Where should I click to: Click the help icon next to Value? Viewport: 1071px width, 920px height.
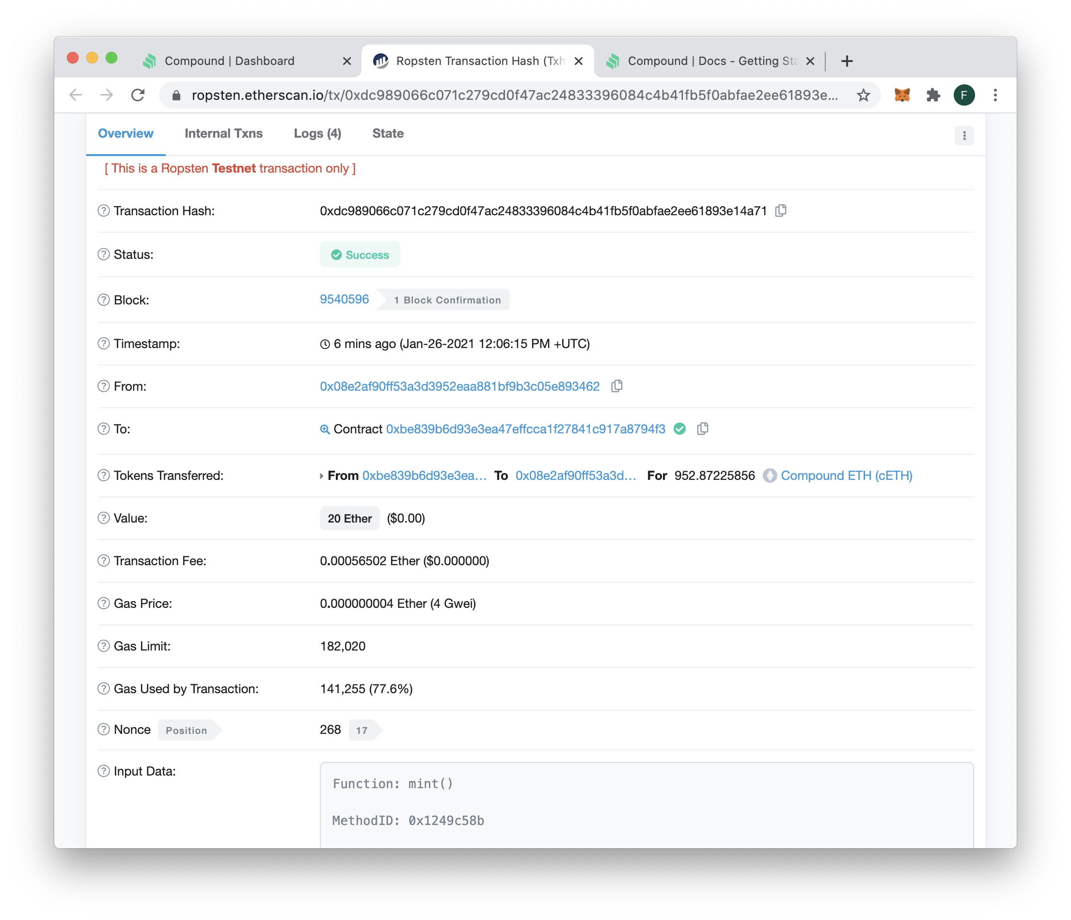pos(104,518)
